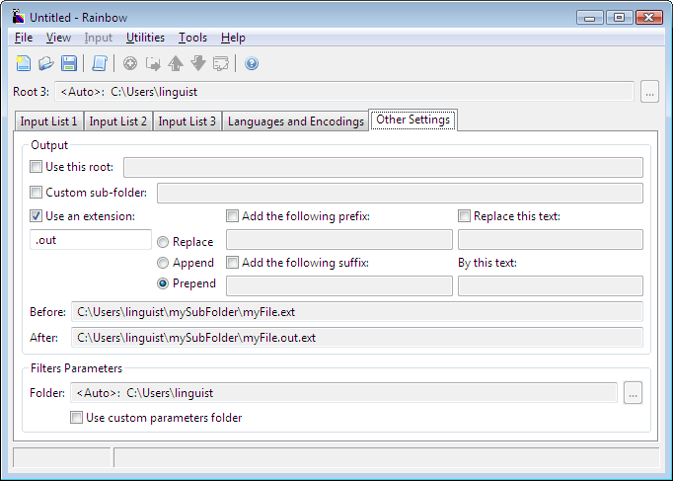Save the project with the floppy disk icon

[x=69, y=63]
